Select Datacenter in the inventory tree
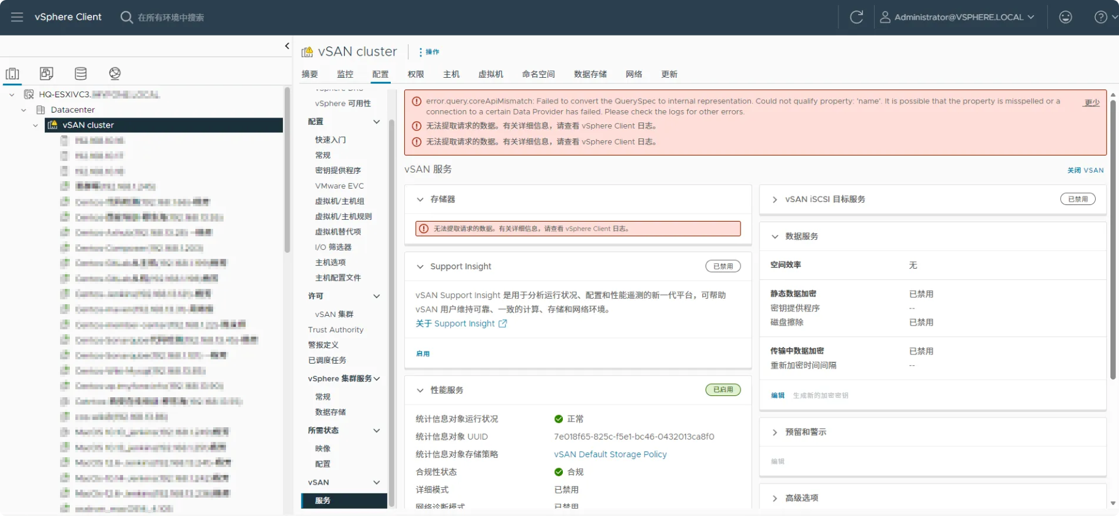The width and height of the screenshot is (1119, 516). tap(72, 110)
